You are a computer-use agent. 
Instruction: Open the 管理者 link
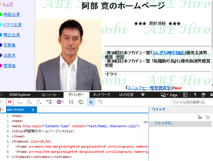tap(9, 65)
